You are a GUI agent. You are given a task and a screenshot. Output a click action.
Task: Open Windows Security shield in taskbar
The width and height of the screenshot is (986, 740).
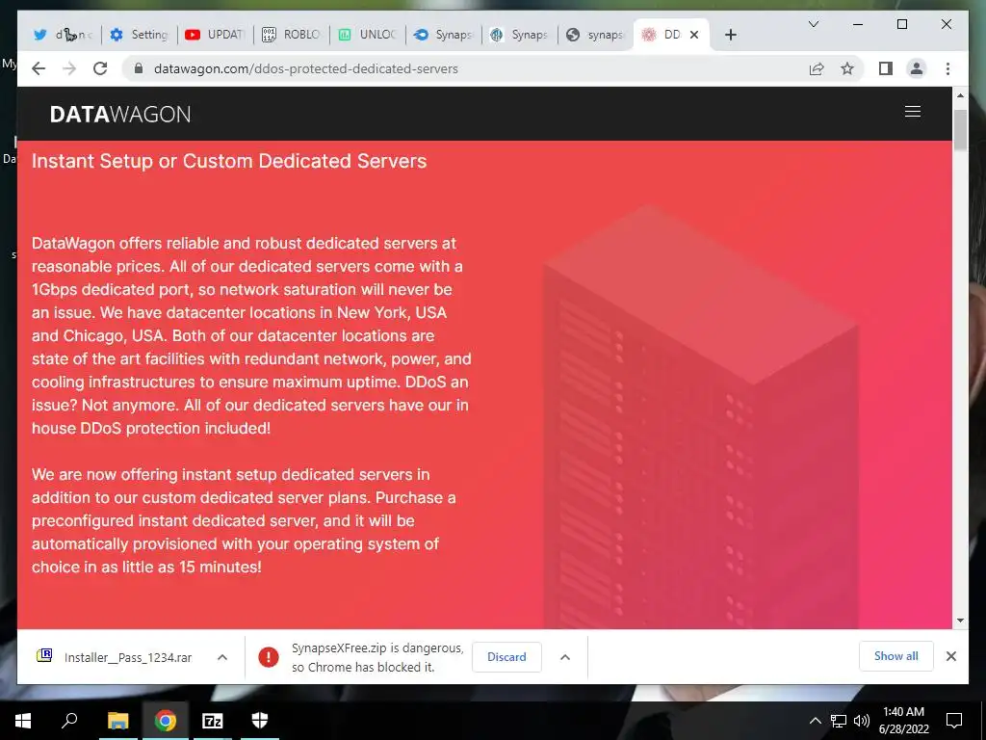point(260,721)
